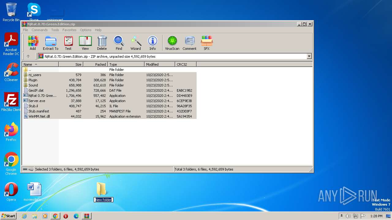This screenshot has width=392, height=220.
Task: Sort by the Name column header
Action: pos(40,64)
